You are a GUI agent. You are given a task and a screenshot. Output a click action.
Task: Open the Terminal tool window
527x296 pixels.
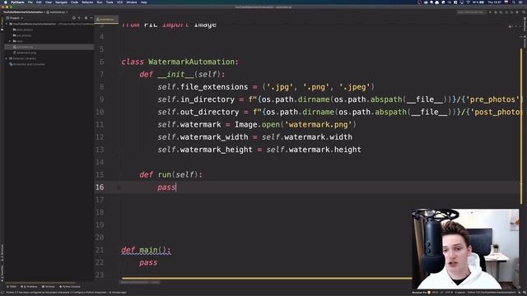click(x=48, y=287)
